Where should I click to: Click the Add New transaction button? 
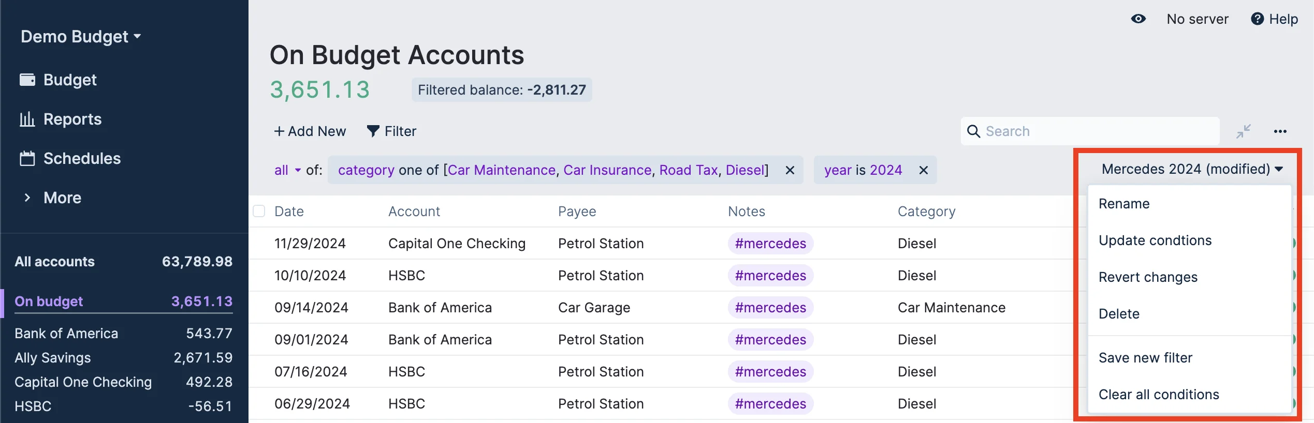(x=310, y=131)
